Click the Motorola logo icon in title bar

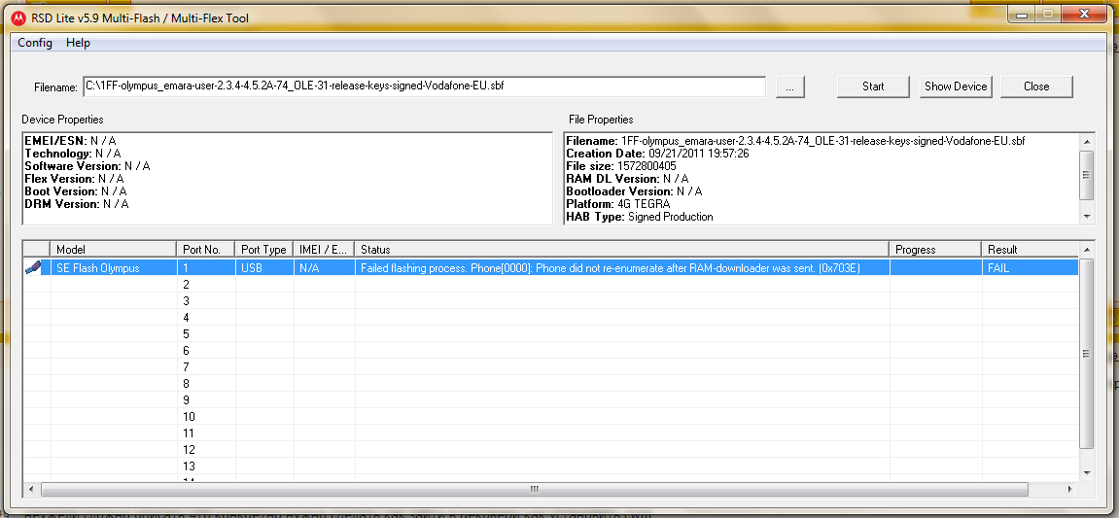pyautogui.click(x=17, y=17)
